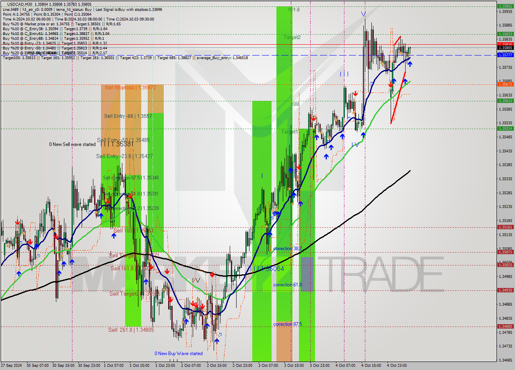This screenshot has height=370, width=515.
Task: Click the 'I I I 1.35381' wave label
Action: tap(117, 144)
